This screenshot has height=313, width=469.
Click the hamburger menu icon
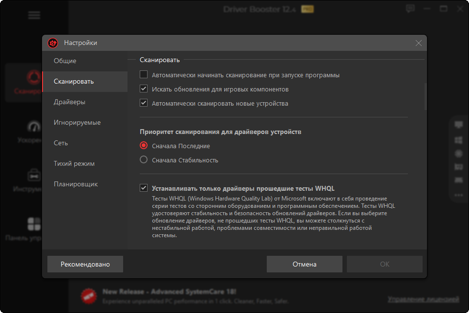point(34,15)
